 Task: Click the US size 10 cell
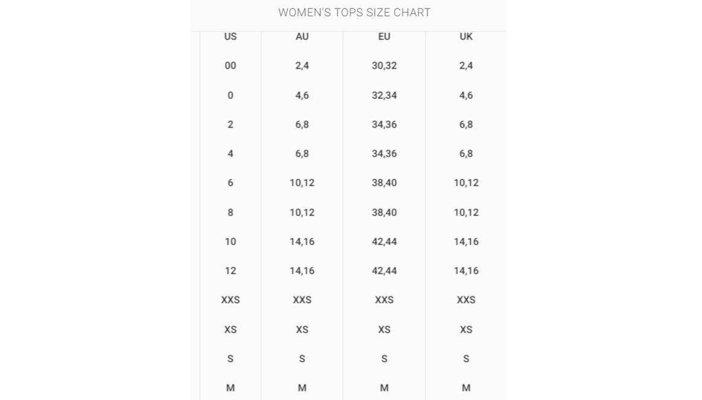[230, 242]
